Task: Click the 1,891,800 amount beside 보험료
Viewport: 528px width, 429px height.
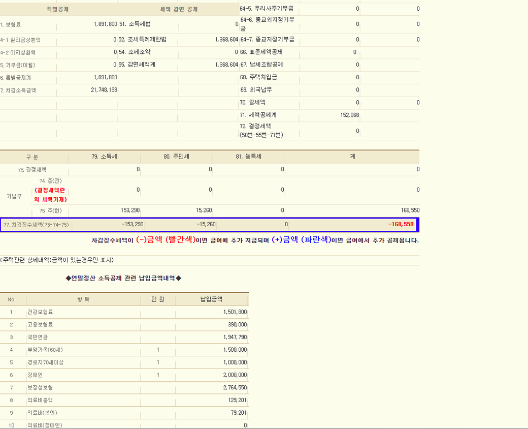Action: [106, 24]
